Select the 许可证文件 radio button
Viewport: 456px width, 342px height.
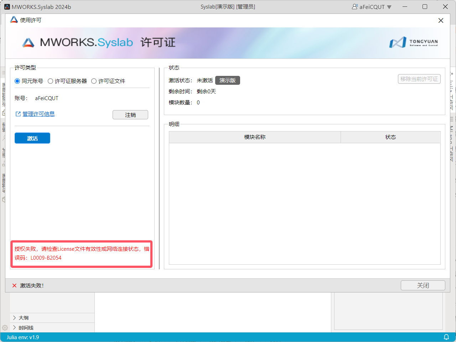tap(94, 81)
